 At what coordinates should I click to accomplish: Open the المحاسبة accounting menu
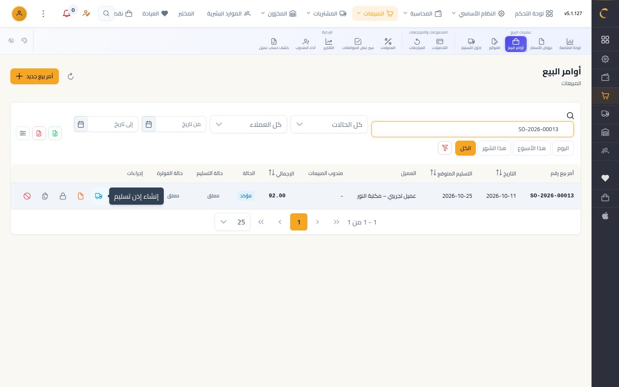tap(422, 14)
